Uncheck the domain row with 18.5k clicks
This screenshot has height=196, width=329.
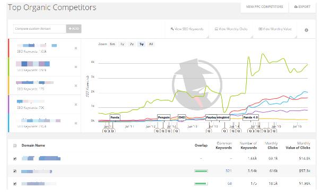[15, 184]
